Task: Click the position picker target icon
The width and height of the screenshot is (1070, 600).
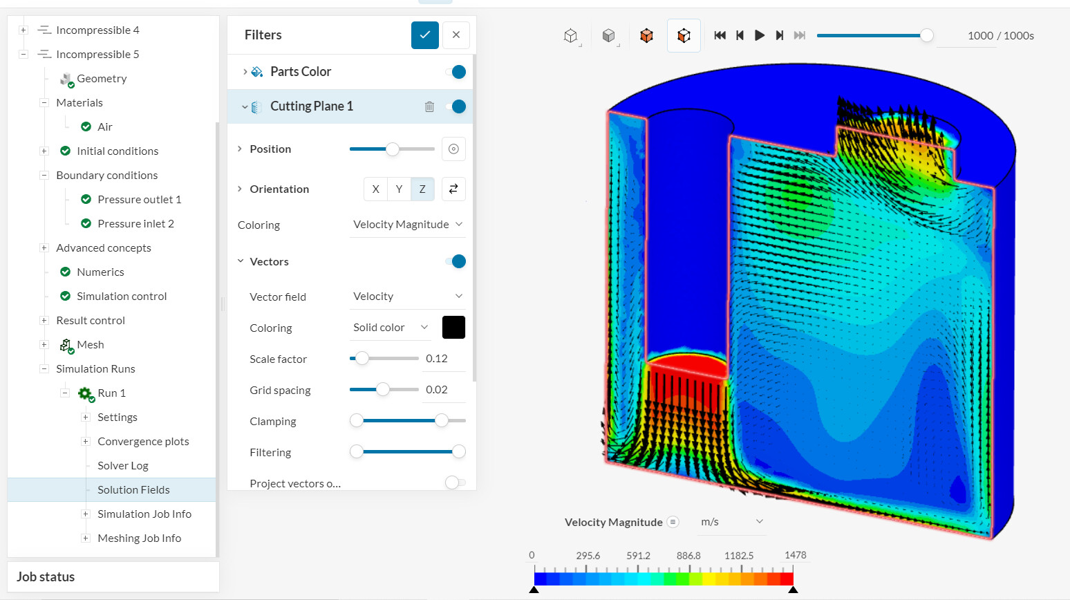Action: point(453,149)
